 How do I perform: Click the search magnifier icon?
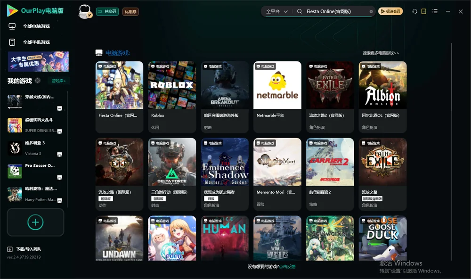300,11
